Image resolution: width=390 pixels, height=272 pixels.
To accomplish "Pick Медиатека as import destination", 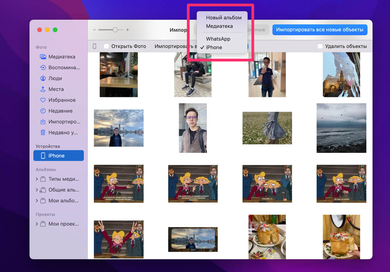I will coord(219,26).
